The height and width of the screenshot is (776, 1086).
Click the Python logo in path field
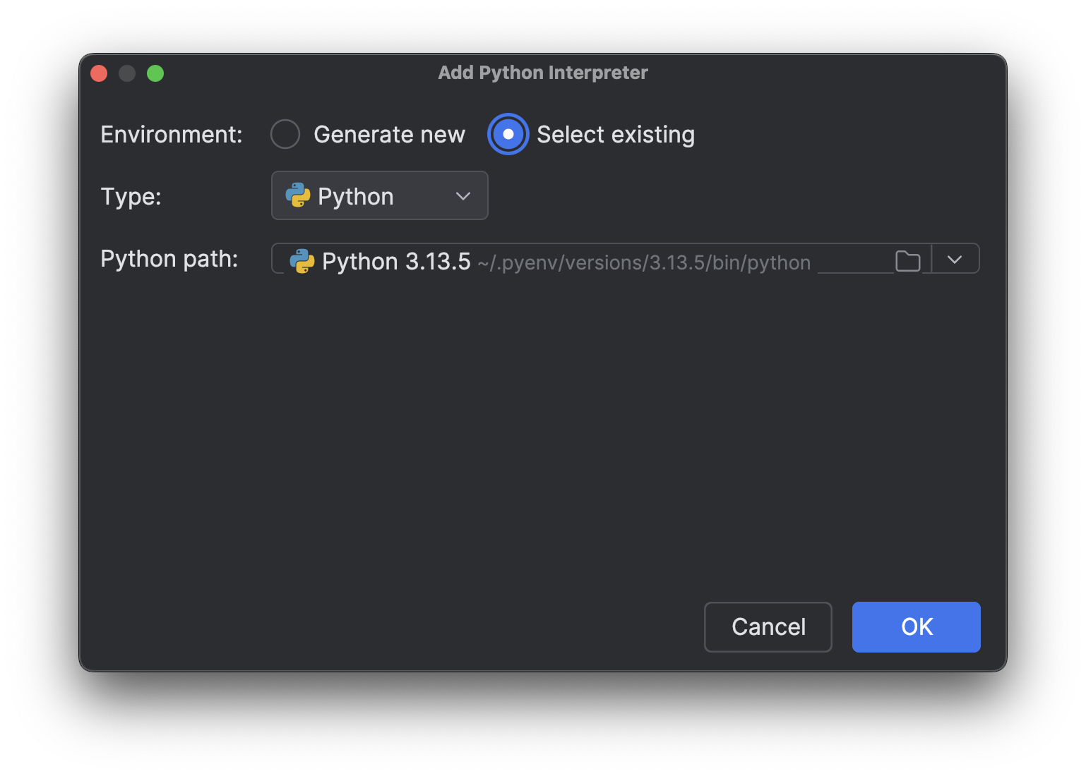(302, 261)
